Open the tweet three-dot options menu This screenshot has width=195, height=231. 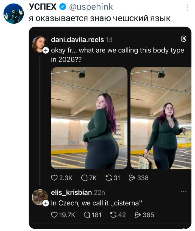tap(187, 7)
